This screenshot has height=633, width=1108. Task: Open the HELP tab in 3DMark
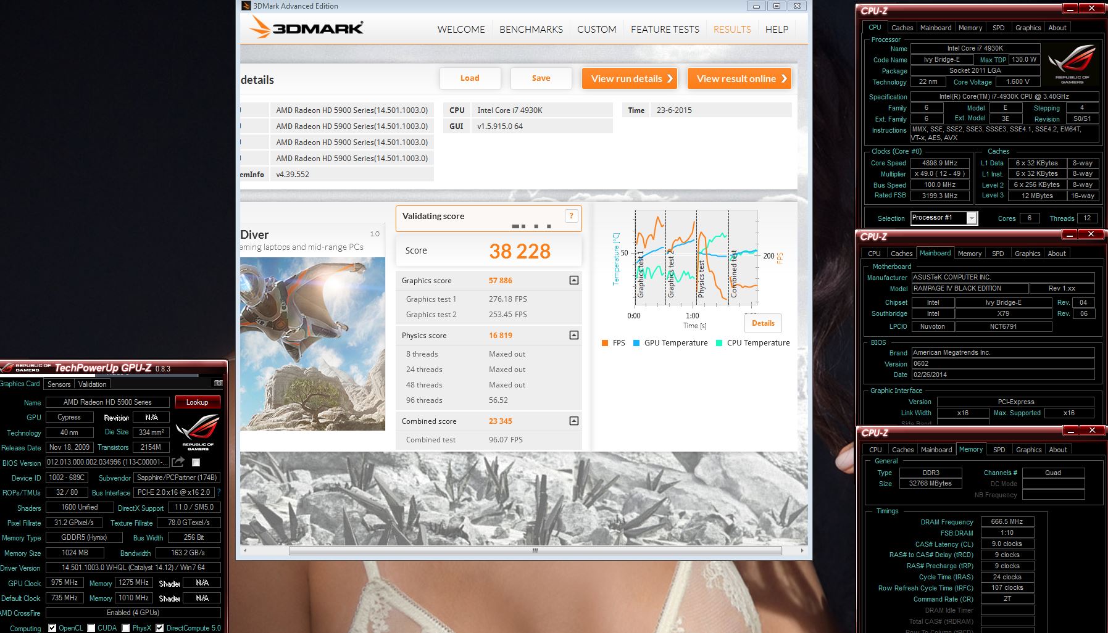777,29
